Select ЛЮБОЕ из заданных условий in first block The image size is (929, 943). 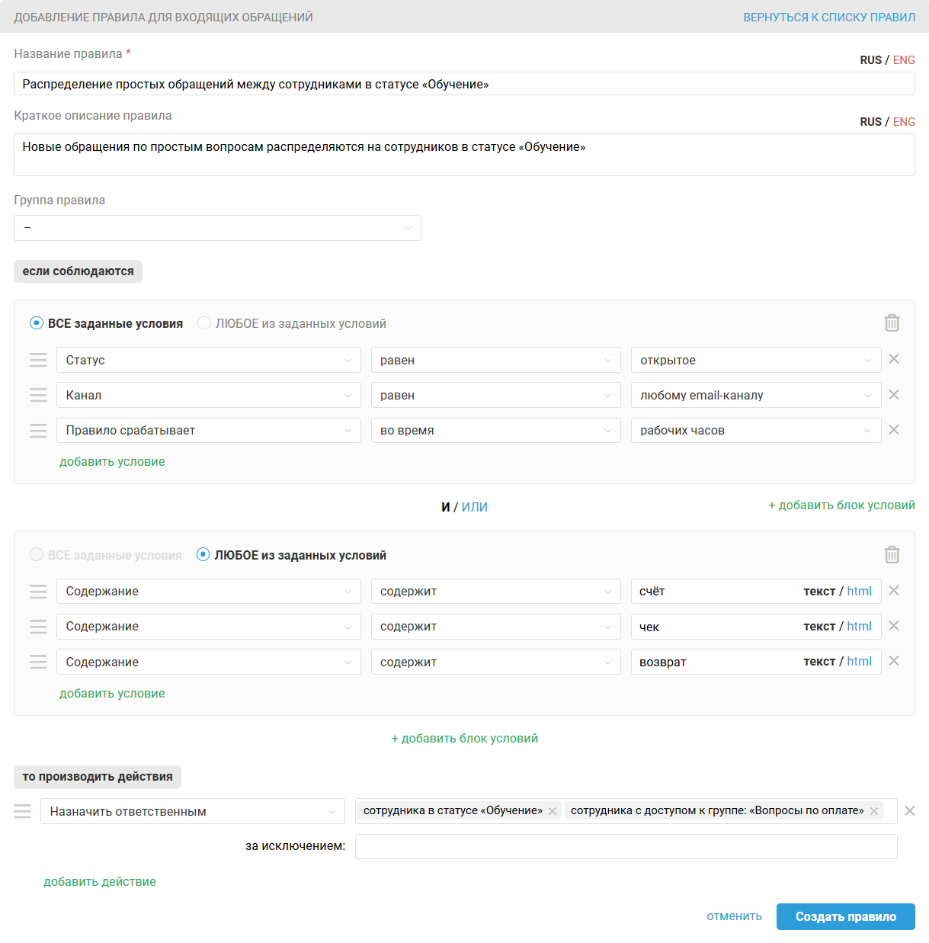[204, 323]
